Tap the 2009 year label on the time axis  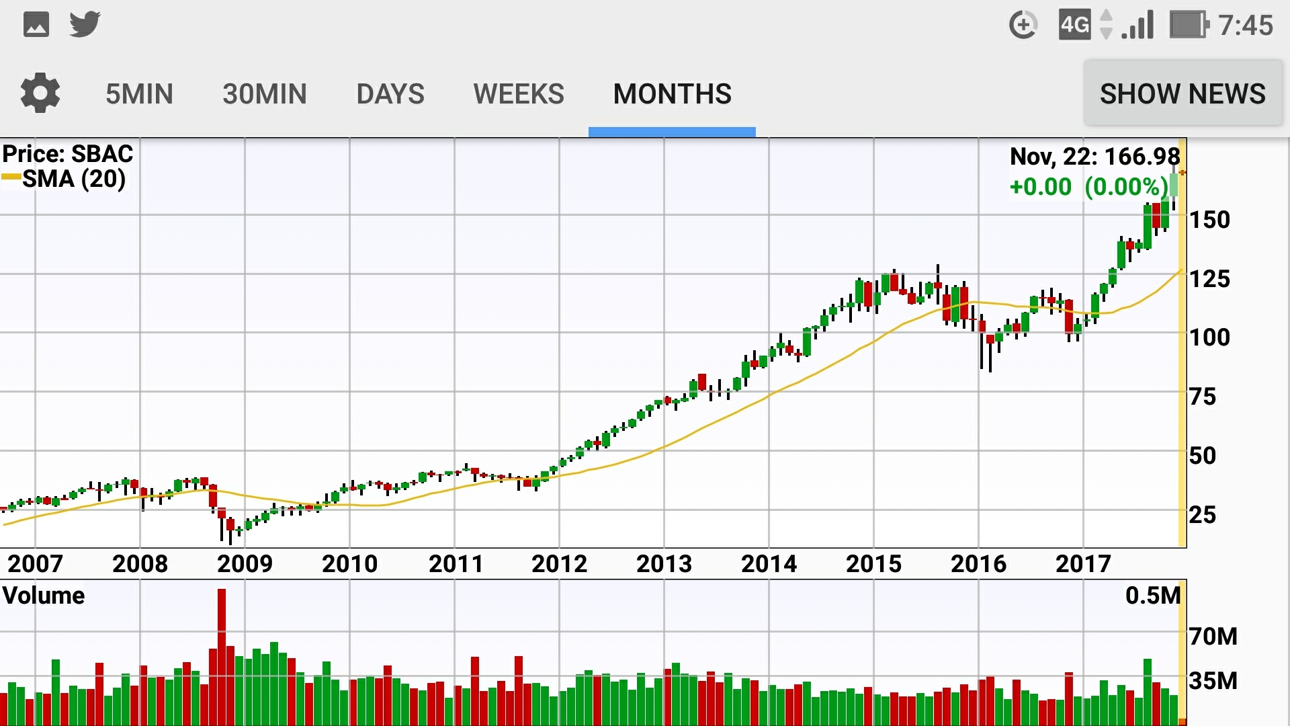pos(245,563)
